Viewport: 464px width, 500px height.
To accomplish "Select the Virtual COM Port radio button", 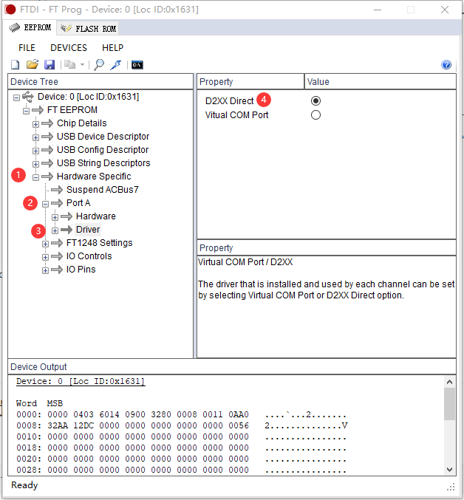I will pyautogui.click(x=315, y=114).
